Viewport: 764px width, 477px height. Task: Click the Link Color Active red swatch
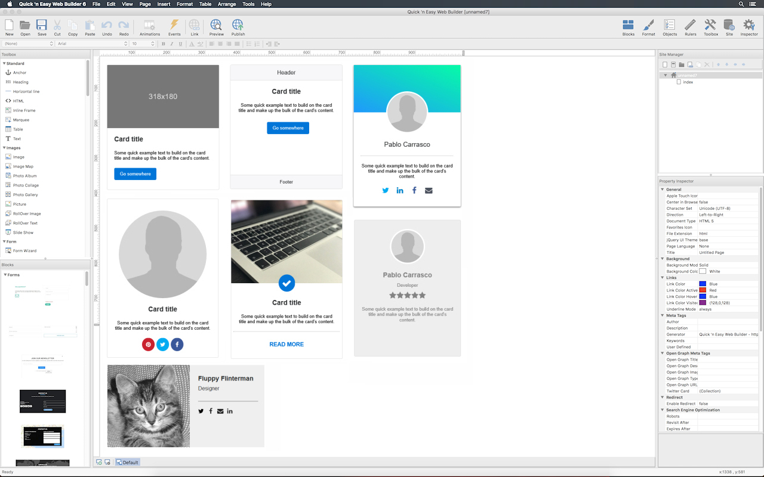pyautogui.click(x=703, y=290)
